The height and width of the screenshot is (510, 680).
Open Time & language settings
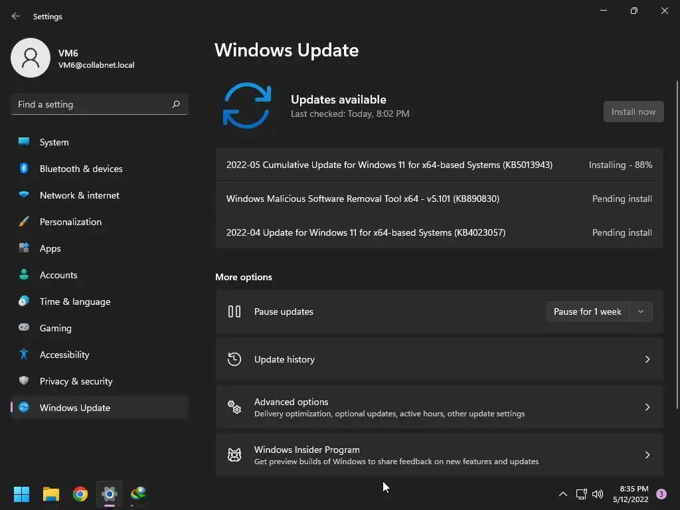pyautogui.click(x=100, y=301)
